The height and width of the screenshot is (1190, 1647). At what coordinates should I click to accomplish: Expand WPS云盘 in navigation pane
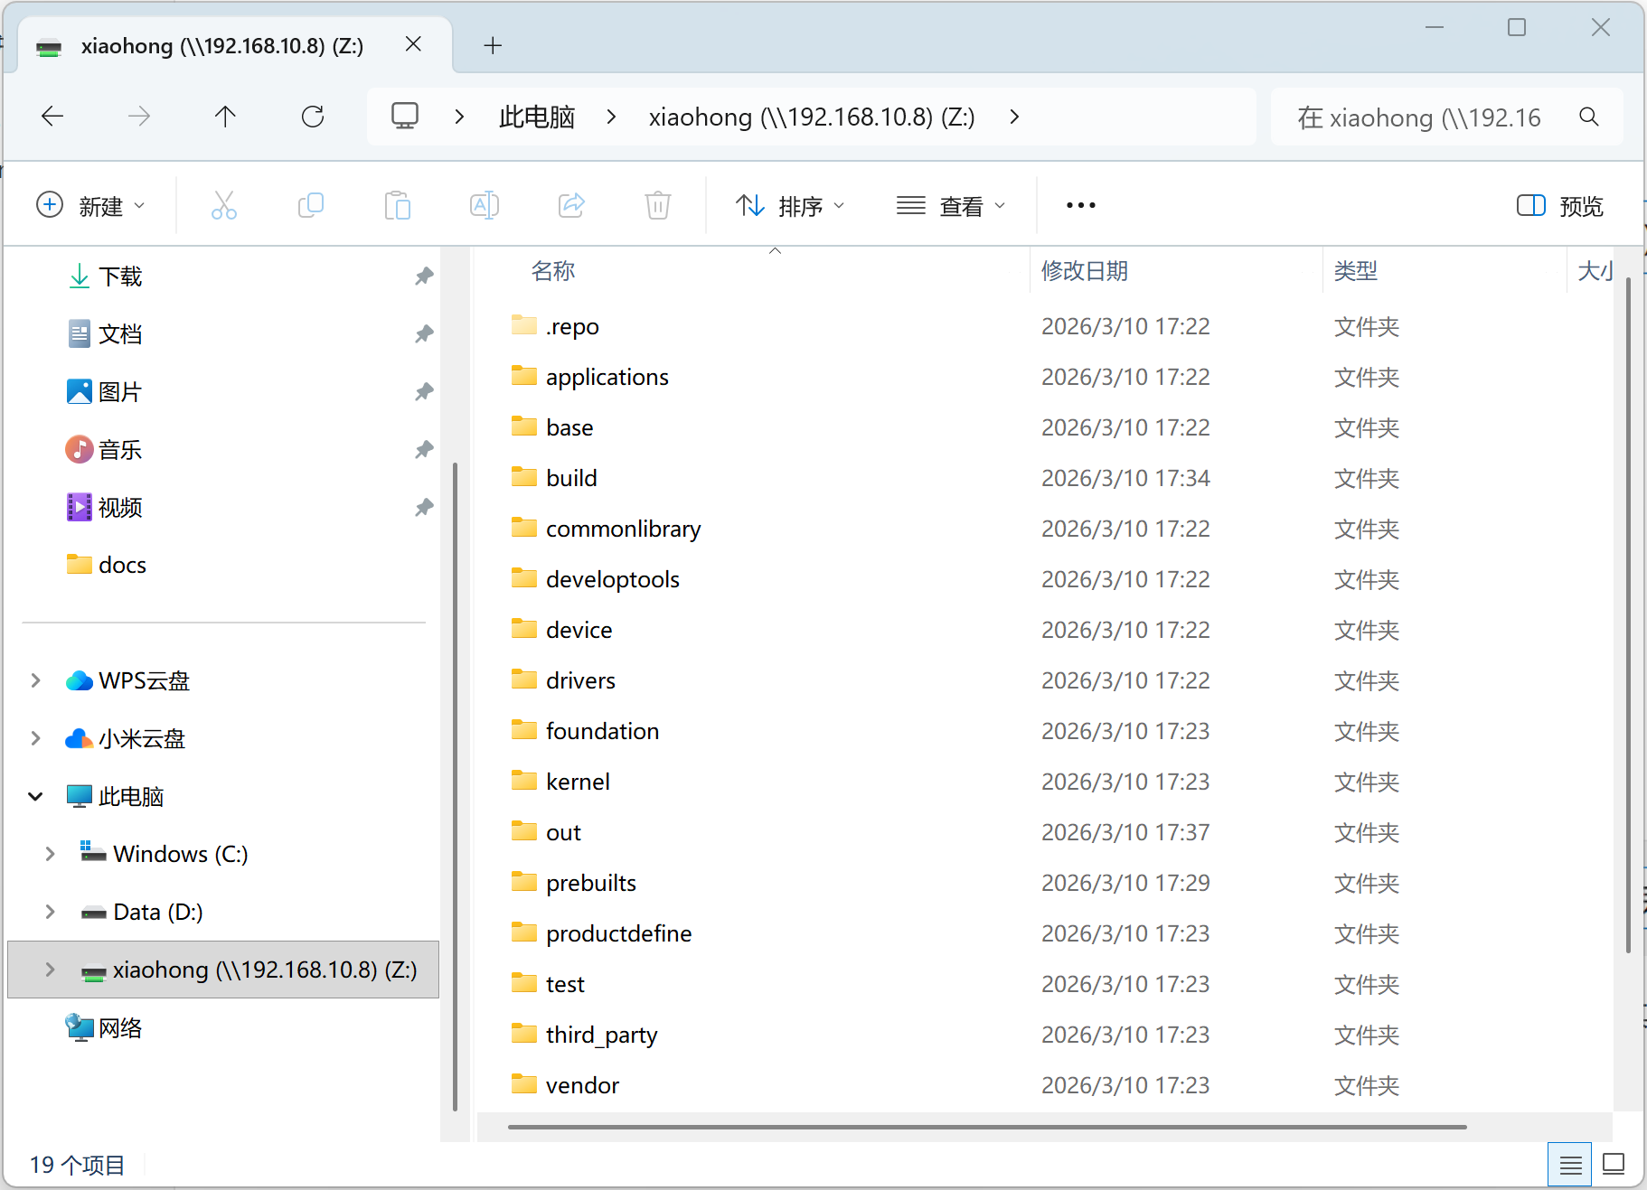click(x=35, y=680)
